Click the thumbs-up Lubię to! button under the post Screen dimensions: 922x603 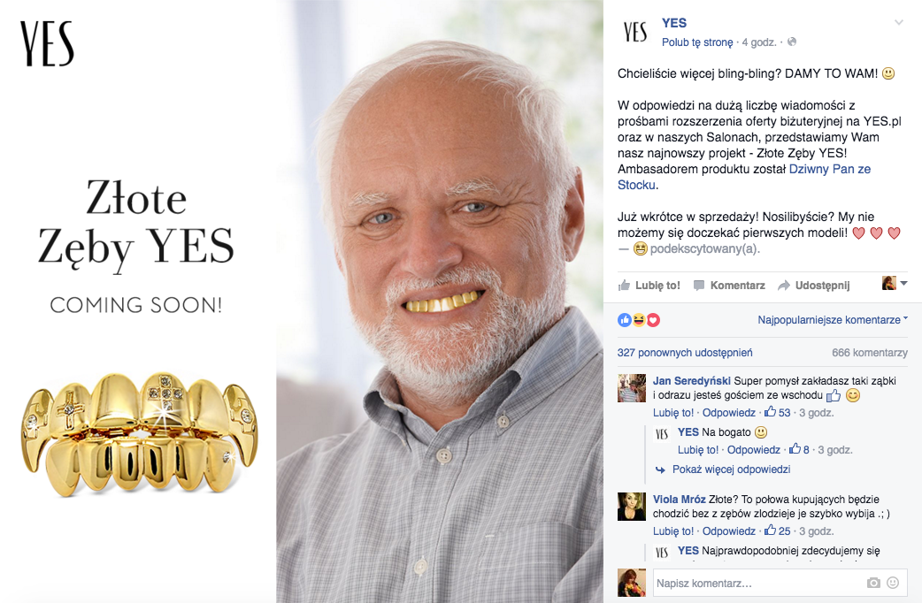coord(649,285)
